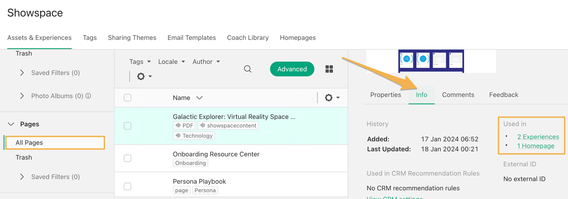Switch to the Coach Library tab

248,38
